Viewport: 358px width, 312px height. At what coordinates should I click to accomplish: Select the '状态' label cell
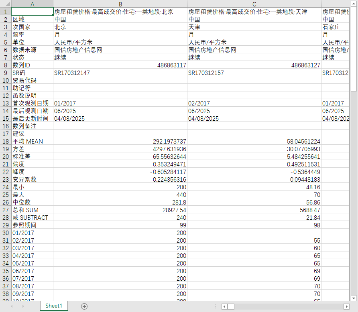32,57
